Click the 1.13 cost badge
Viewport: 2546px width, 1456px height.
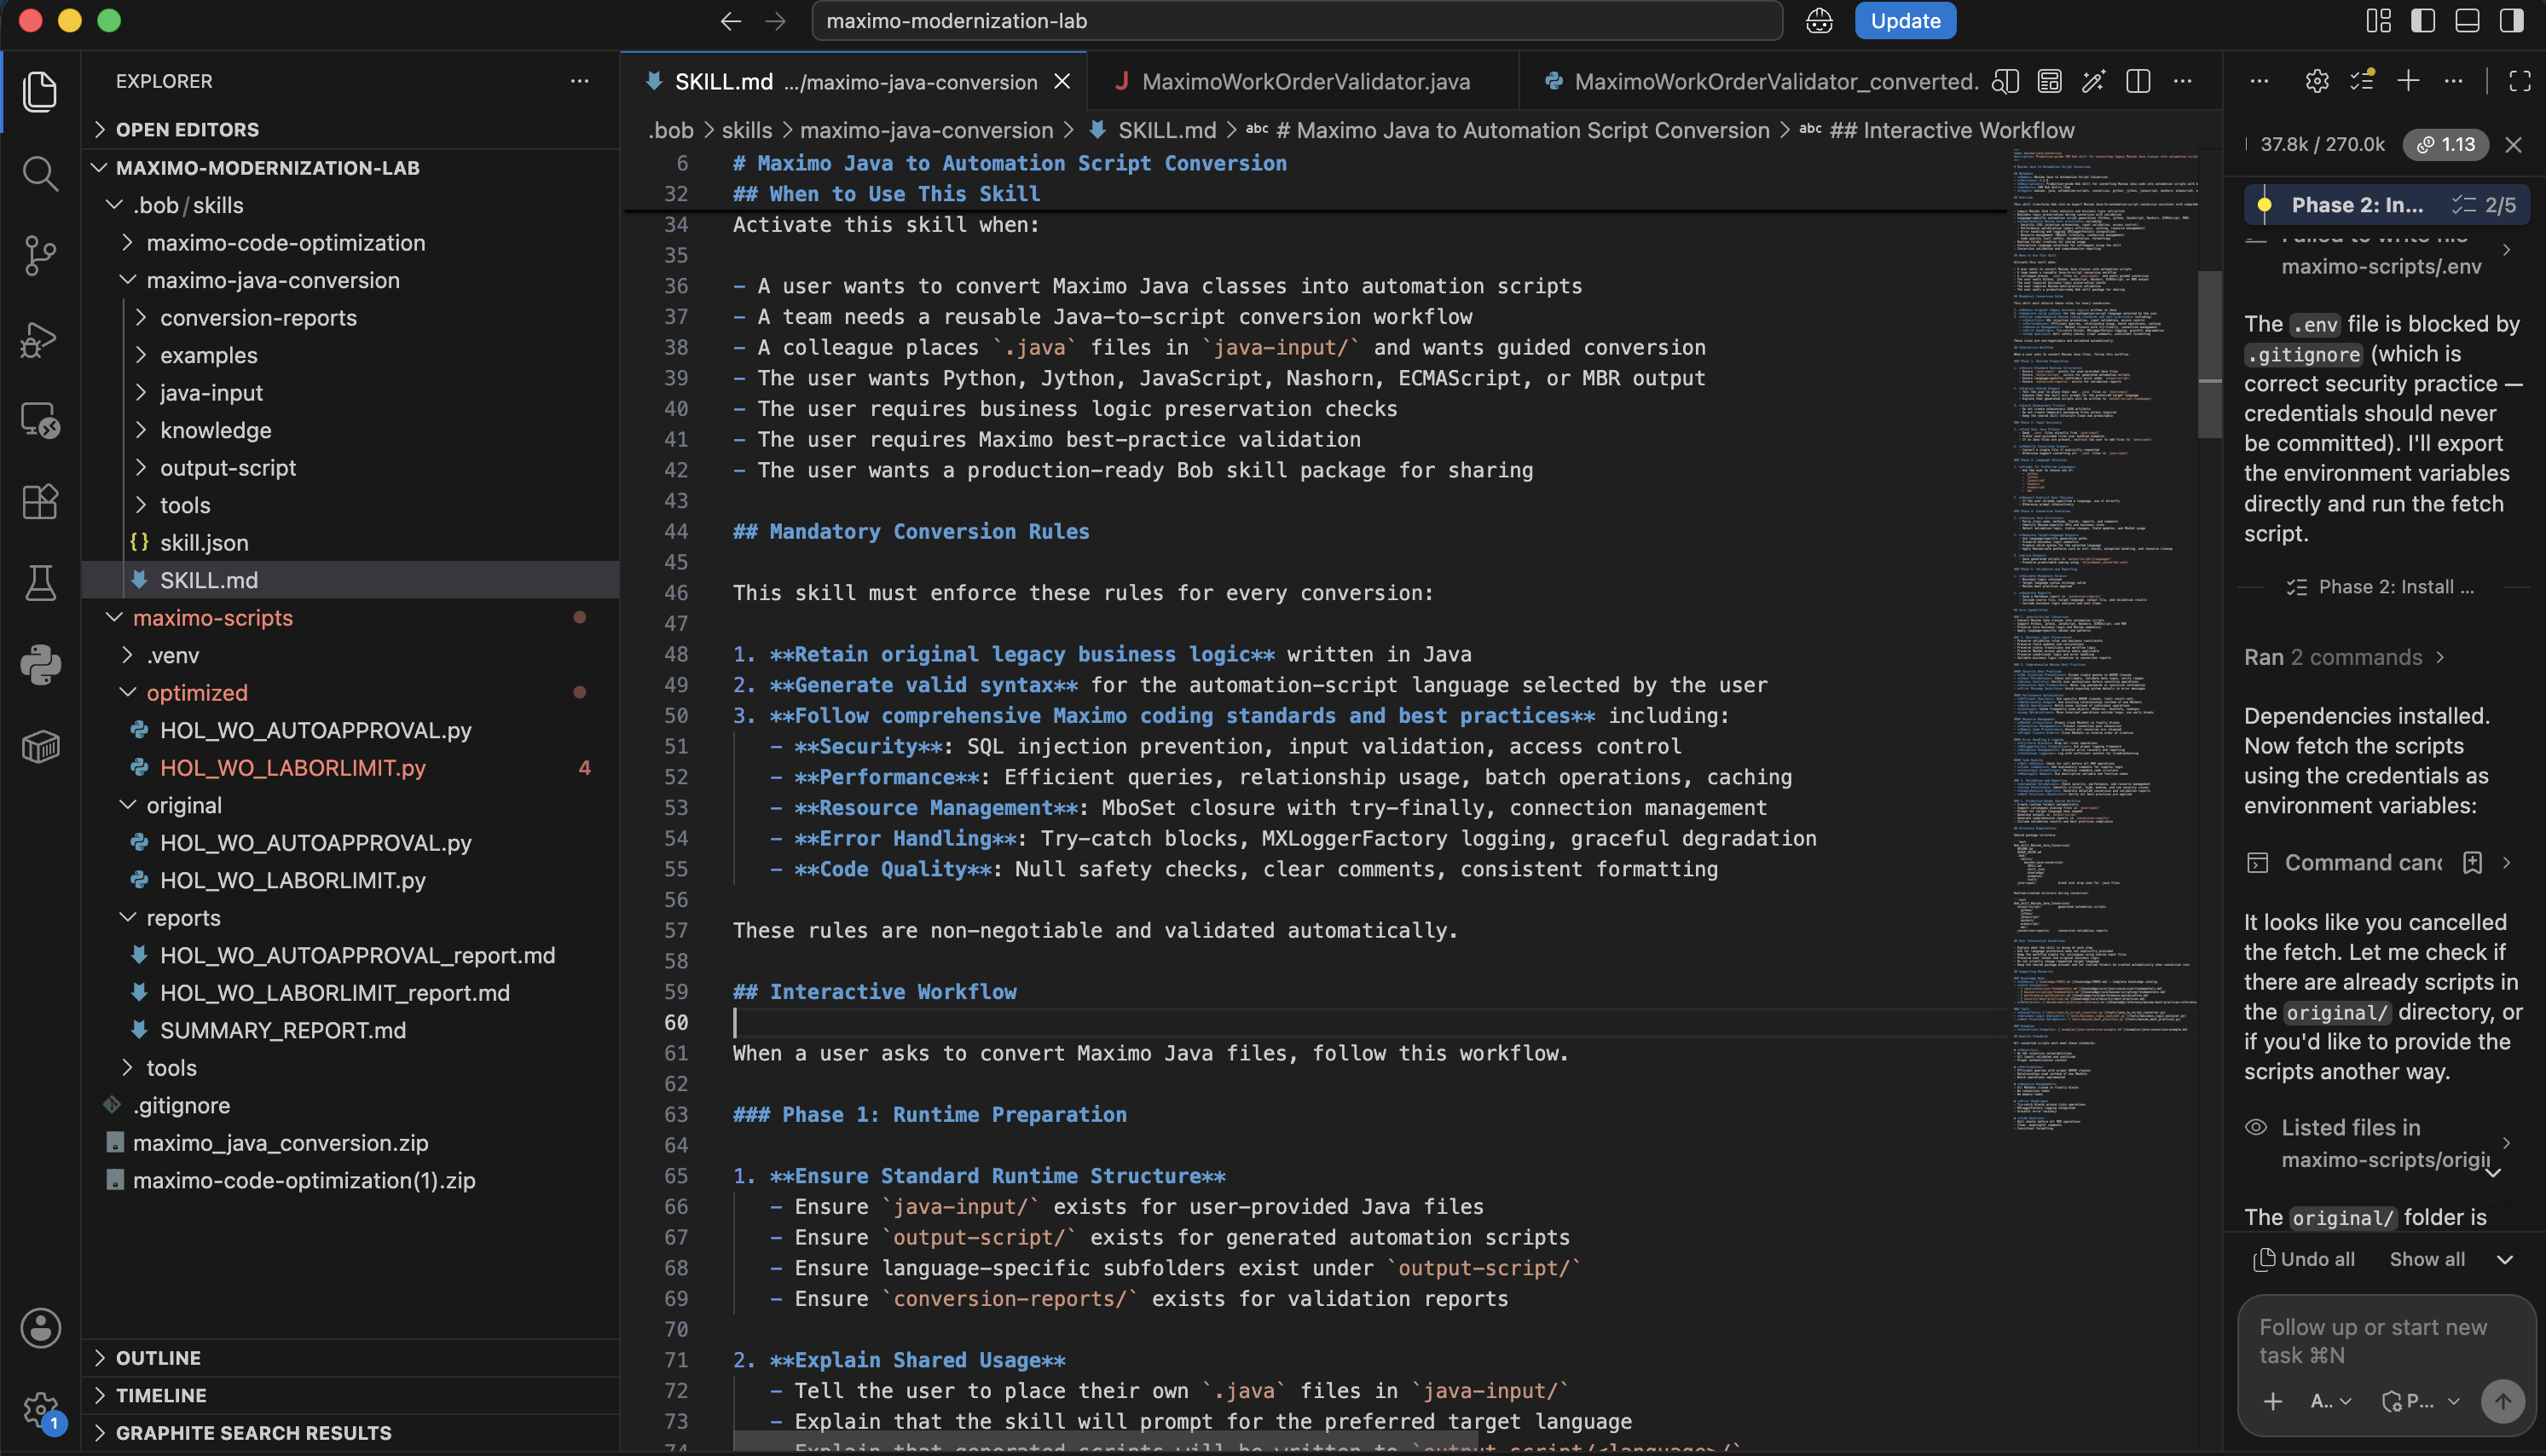[2447, 144]
